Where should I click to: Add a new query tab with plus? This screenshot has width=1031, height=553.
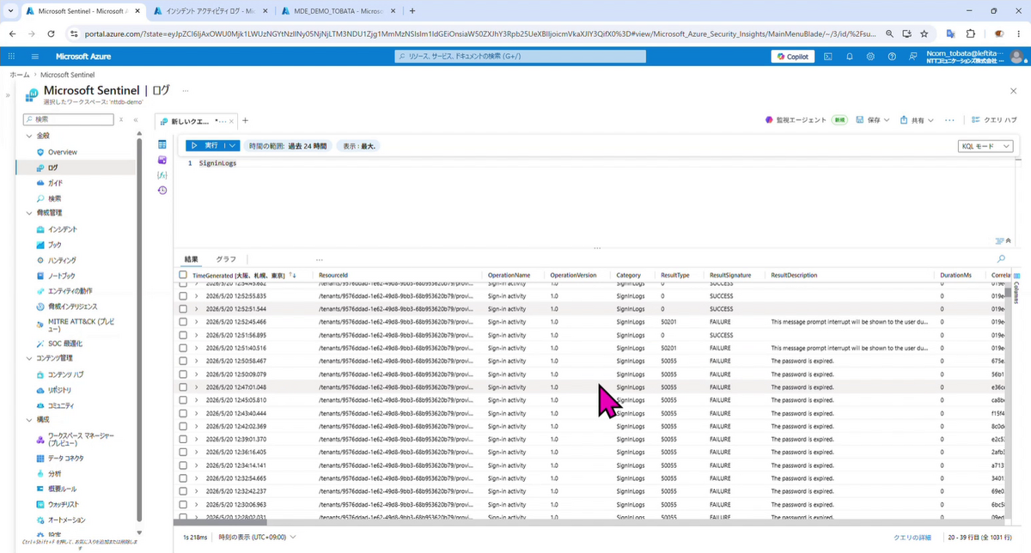(245, 120)
